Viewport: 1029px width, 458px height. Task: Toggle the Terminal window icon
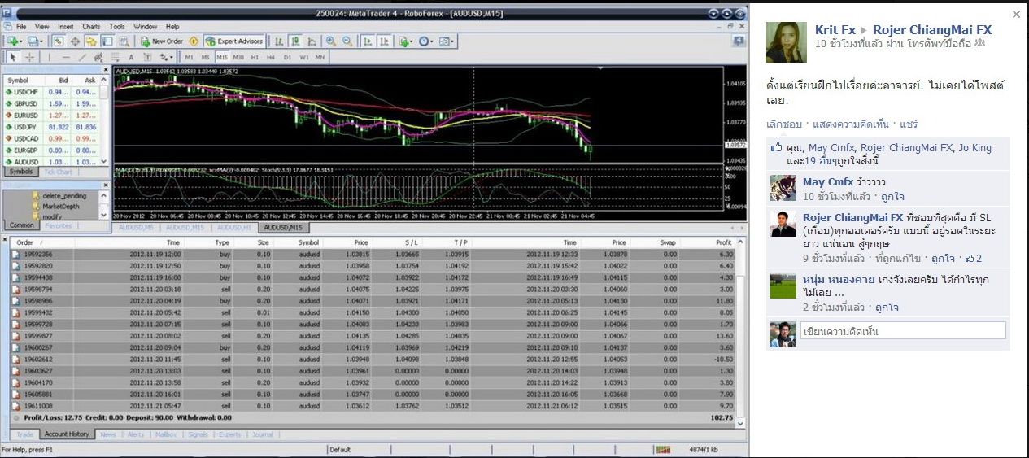point(107,41)
